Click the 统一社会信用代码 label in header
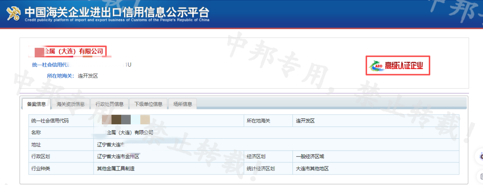 [x=51, y=65]
